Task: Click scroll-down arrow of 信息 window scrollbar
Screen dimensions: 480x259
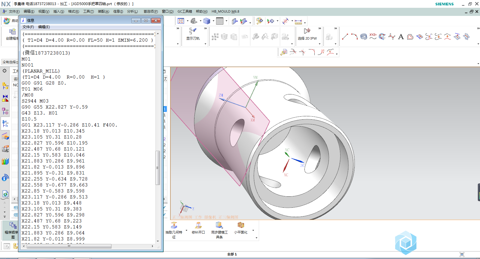Action: (x=158, y=241)
